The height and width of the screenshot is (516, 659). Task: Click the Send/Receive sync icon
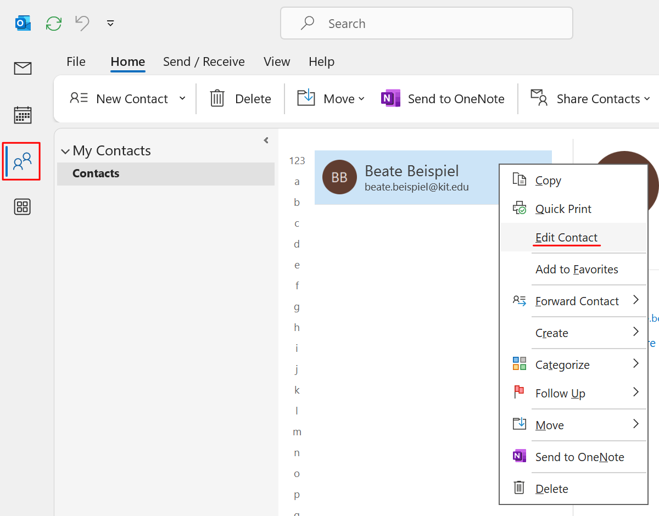point(54,24)
